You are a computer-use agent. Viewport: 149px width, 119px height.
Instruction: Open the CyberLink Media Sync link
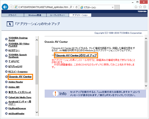point(20,97)
